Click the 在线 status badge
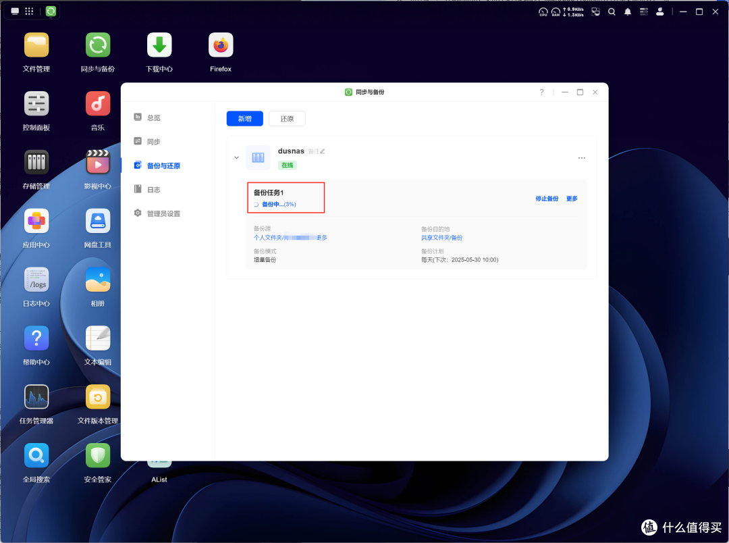729x543 pixels. coord(288,165)
